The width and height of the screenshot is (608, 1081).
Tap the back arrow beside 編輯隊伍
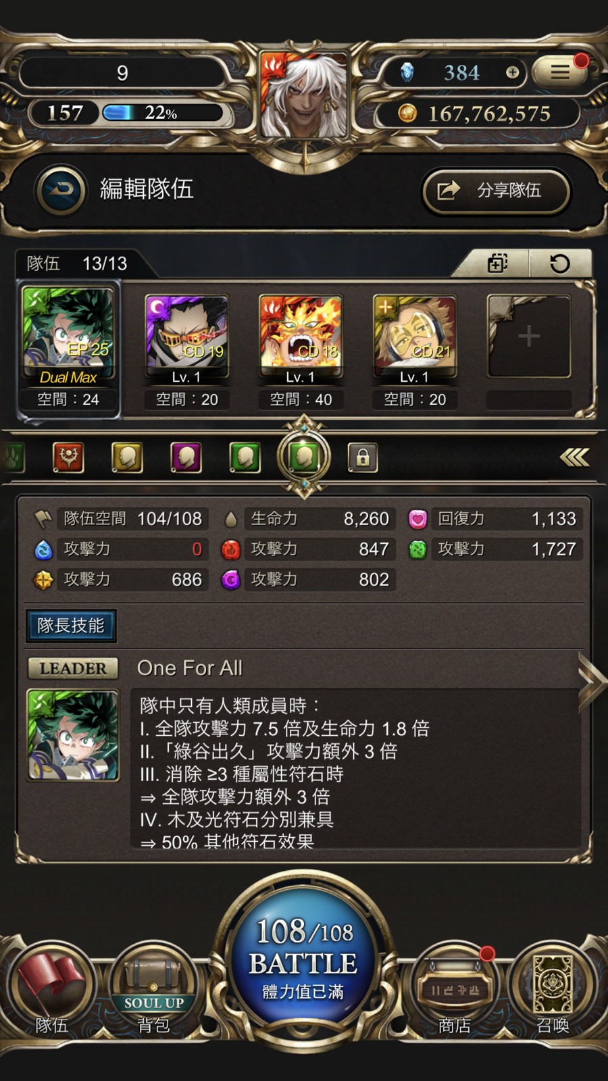(61, 190)
